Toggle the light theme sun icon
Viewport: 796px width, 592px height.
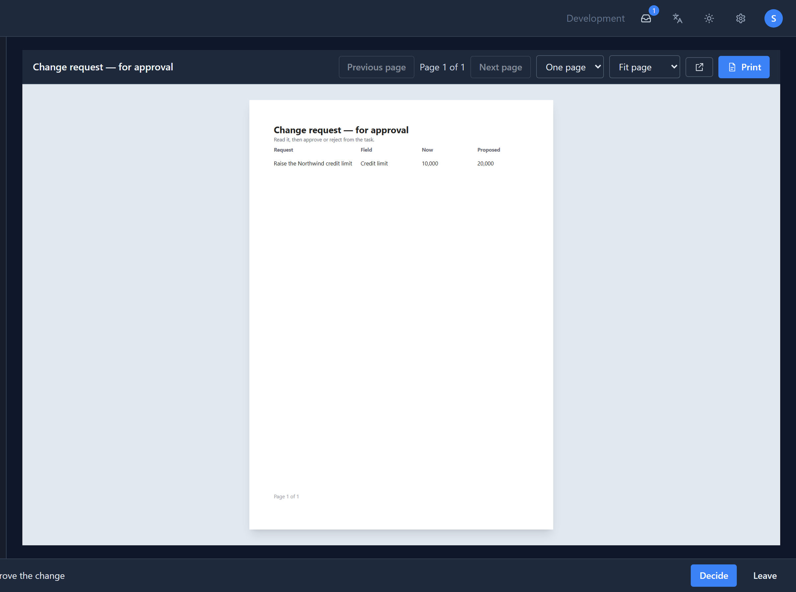point(709,18)
